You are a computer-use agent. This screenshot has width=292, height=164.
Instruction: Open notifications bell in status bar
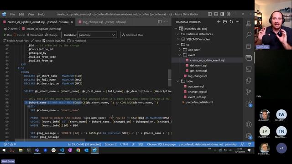[249, 144]
